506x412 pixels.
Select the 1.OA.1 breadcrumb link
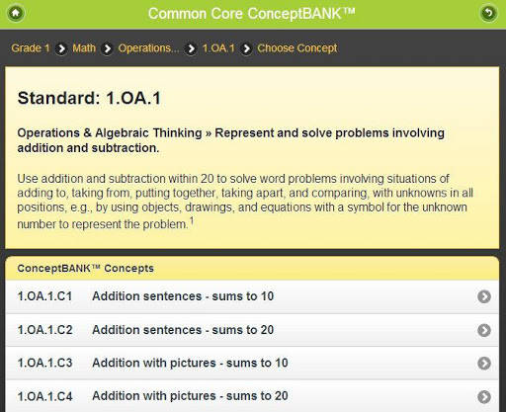tap(218, 48)
